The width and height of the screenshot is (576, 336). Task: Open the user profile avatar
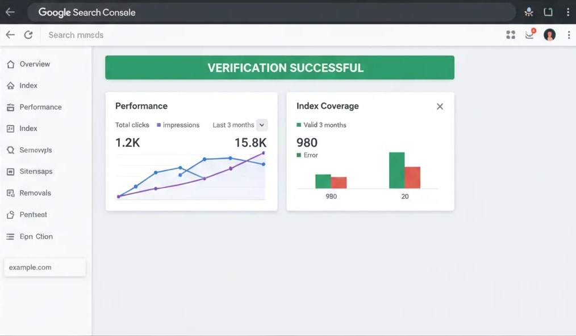tap(549, 35)
